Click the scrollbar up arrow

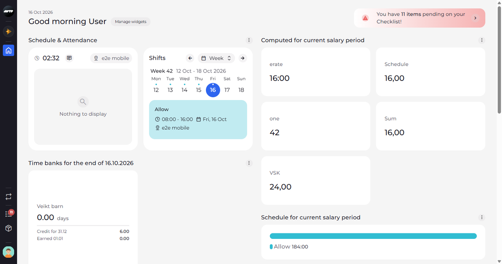[x=499, y=3]
